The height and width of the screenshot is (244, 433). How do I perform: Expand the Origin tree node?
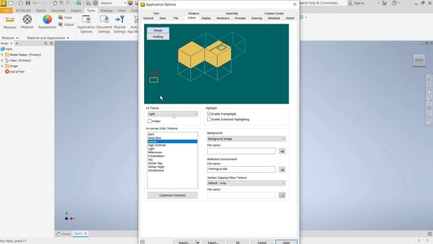pyautogui.click(x=2, y=66)
